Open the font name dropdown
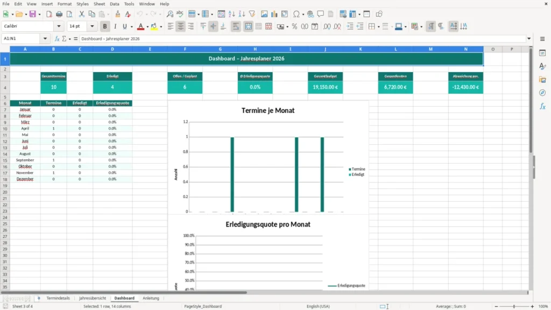This screenshot has width=551, height=310. pyautogui.click(x=59, y=26)
